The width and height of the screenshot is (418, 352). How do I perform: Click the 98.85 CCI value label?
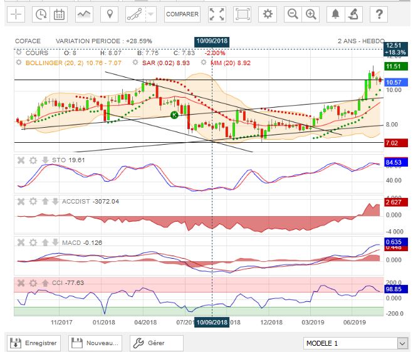coord(396,289)
